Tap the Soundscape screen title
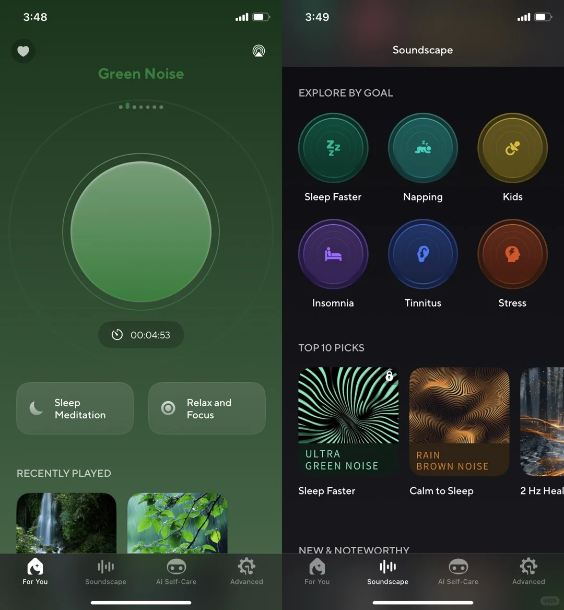This screenshot has width=564, height=610. 423,50
